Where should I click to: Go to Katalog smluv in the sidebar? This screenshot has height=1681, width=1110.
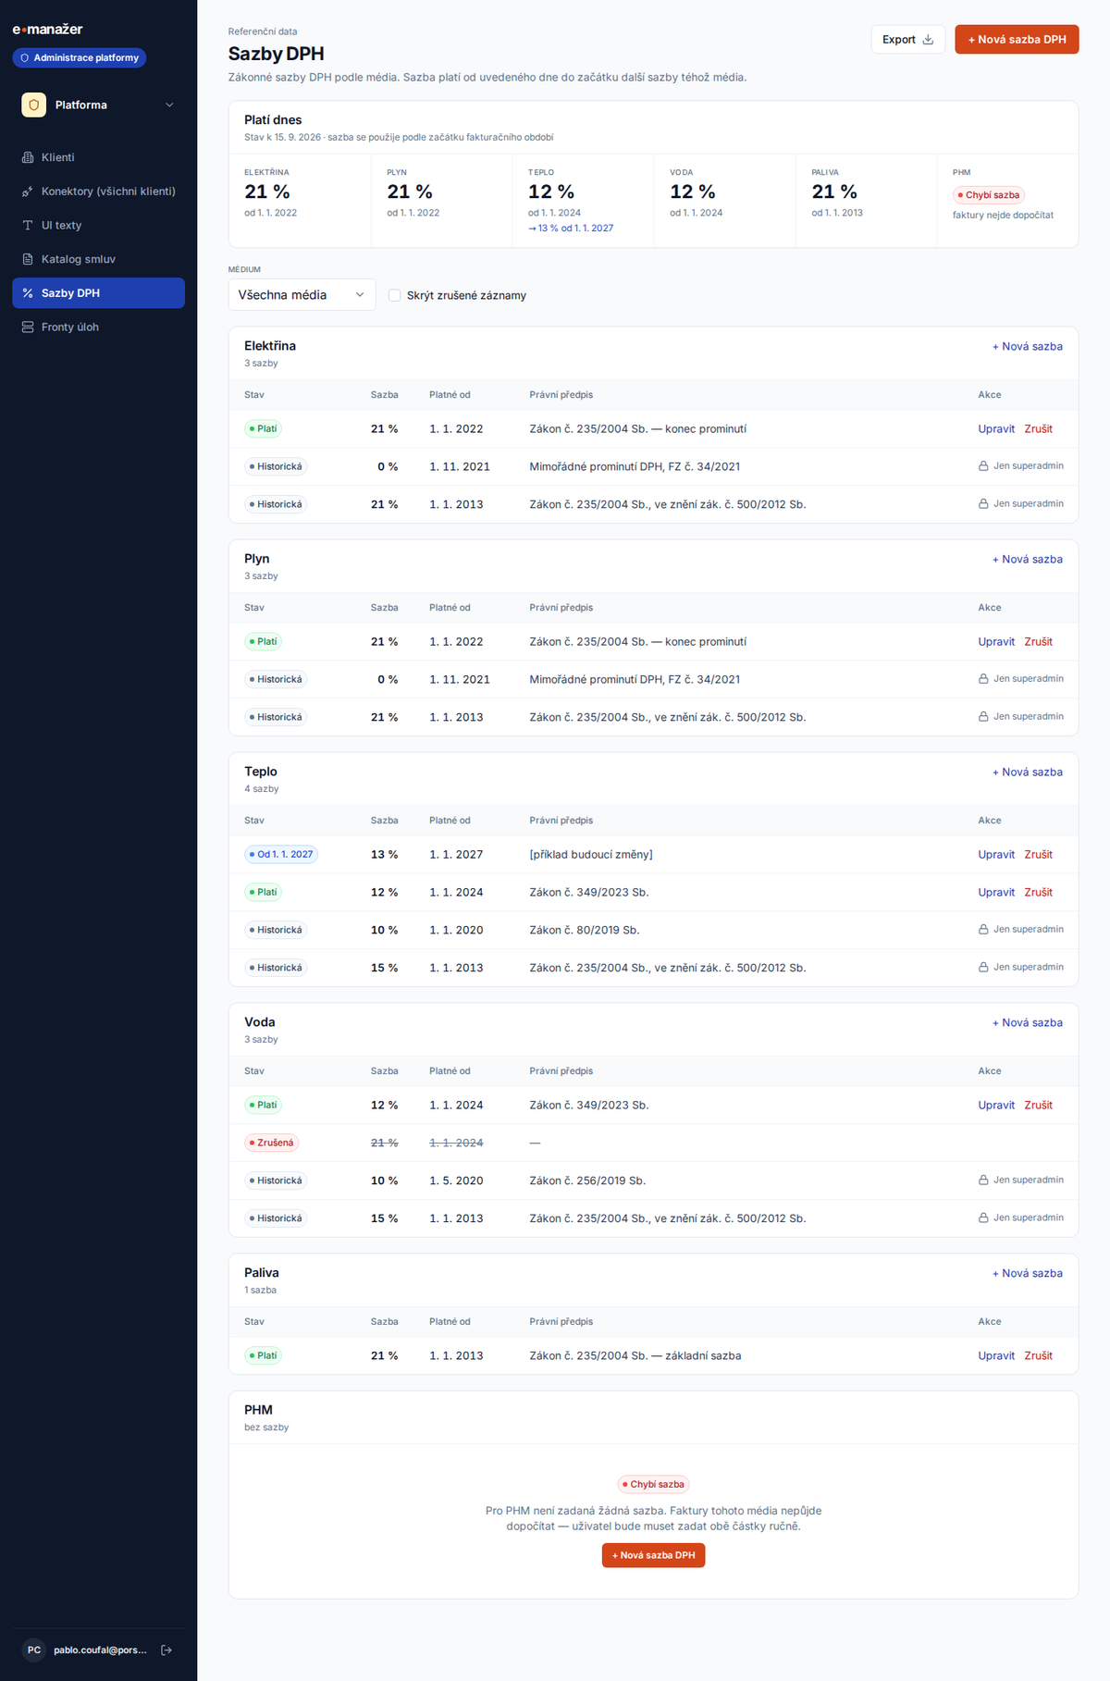click(x=98, y=259)
